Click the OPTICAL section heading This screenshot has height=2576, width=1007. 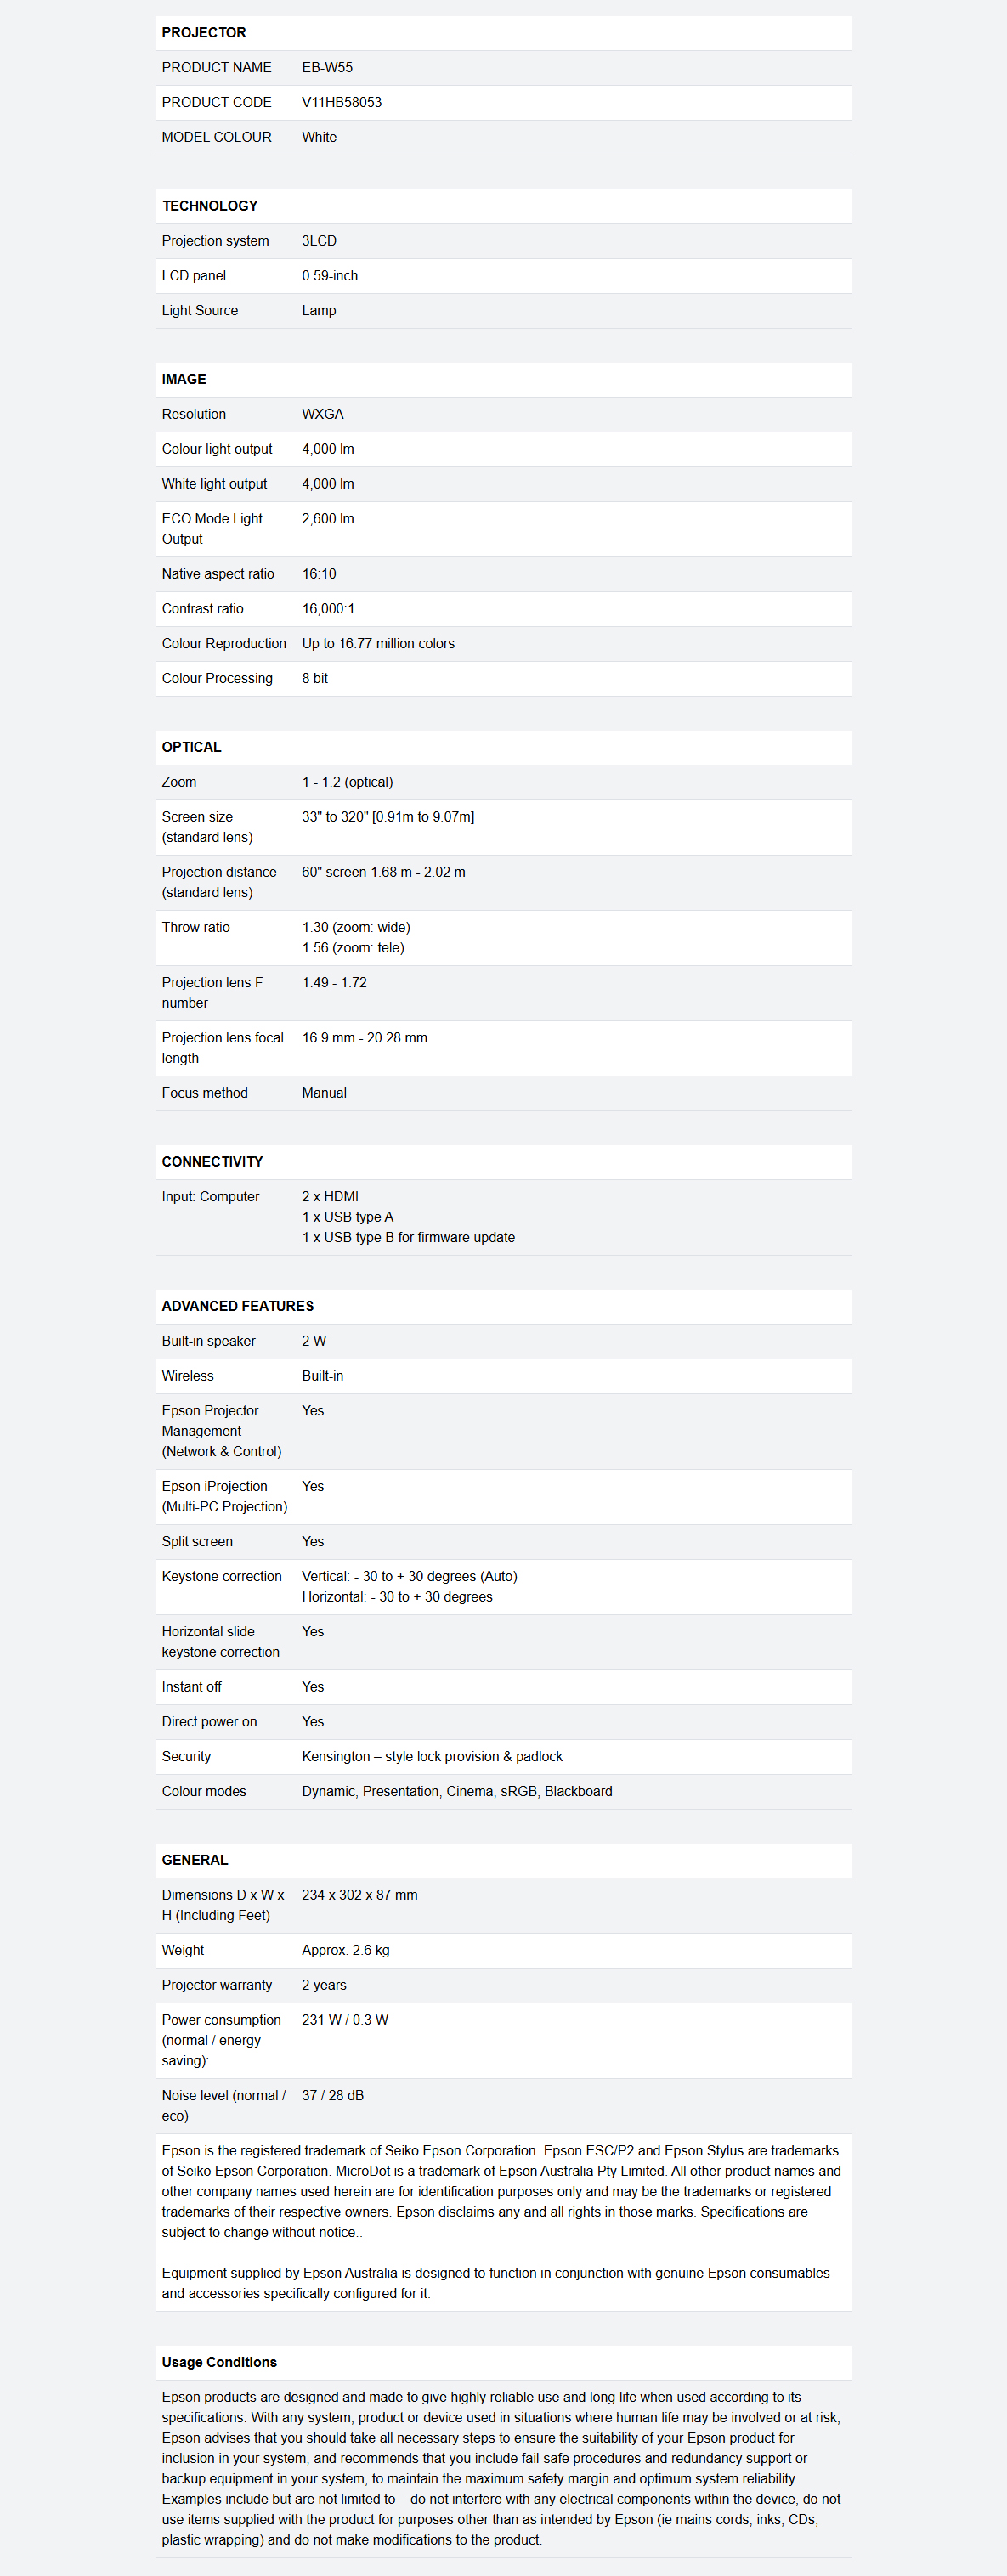coord(192,747)
